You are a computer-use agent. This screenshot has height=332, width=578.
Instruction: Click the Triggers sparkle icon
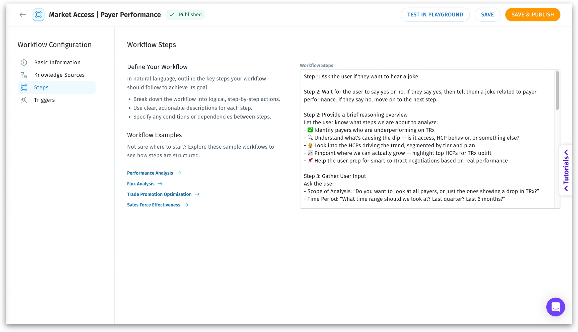(24, 100)
